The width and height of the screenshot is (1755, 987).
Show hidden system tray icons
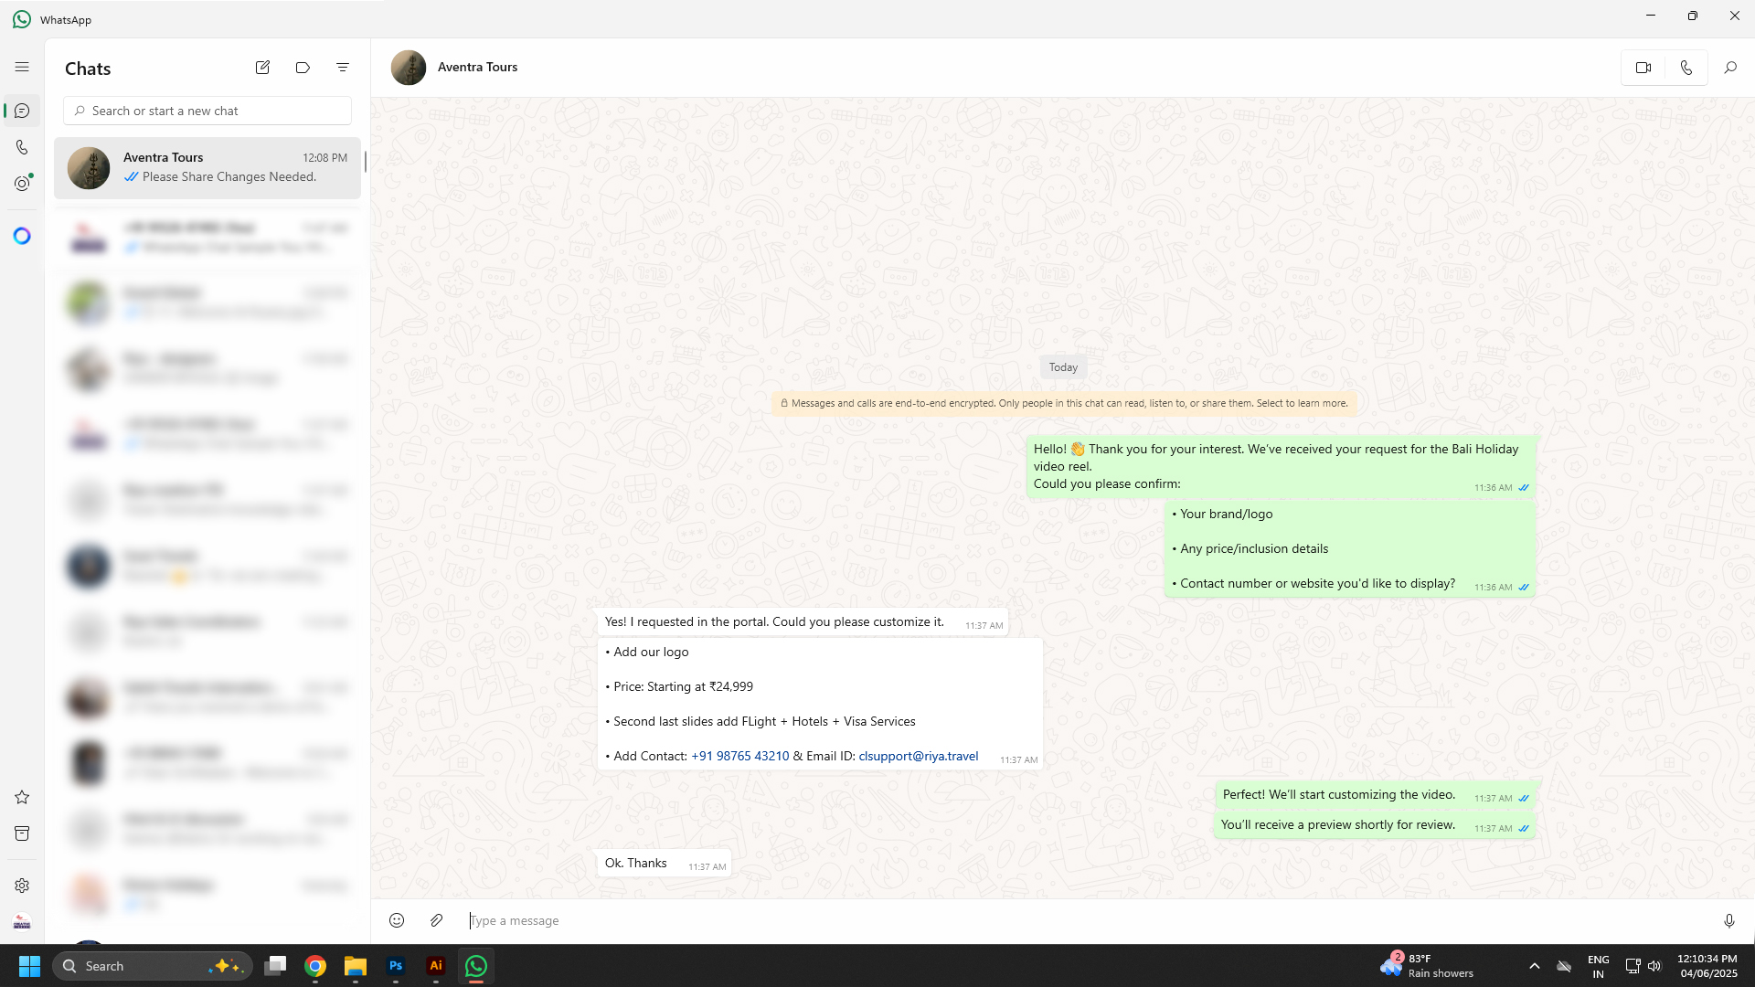1535,966
